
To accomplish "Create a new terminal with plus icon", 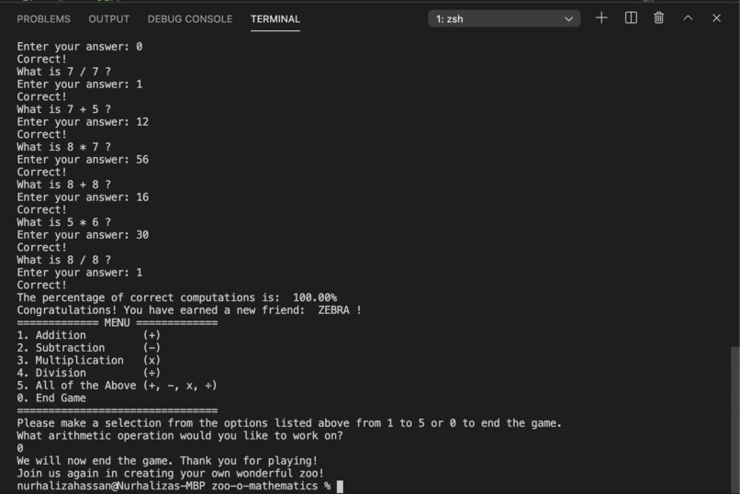I will [601, 18].
